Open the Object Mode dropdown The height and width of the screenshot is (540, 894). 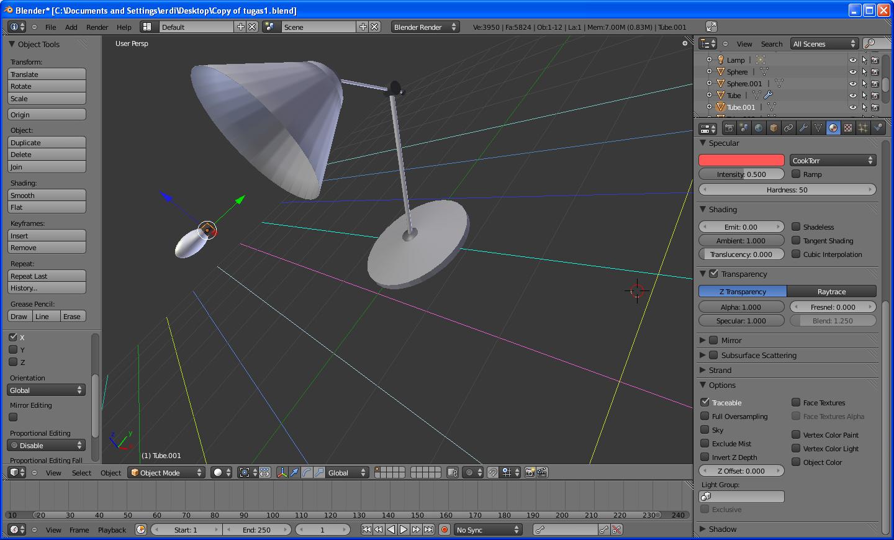[x=166, y=473]
